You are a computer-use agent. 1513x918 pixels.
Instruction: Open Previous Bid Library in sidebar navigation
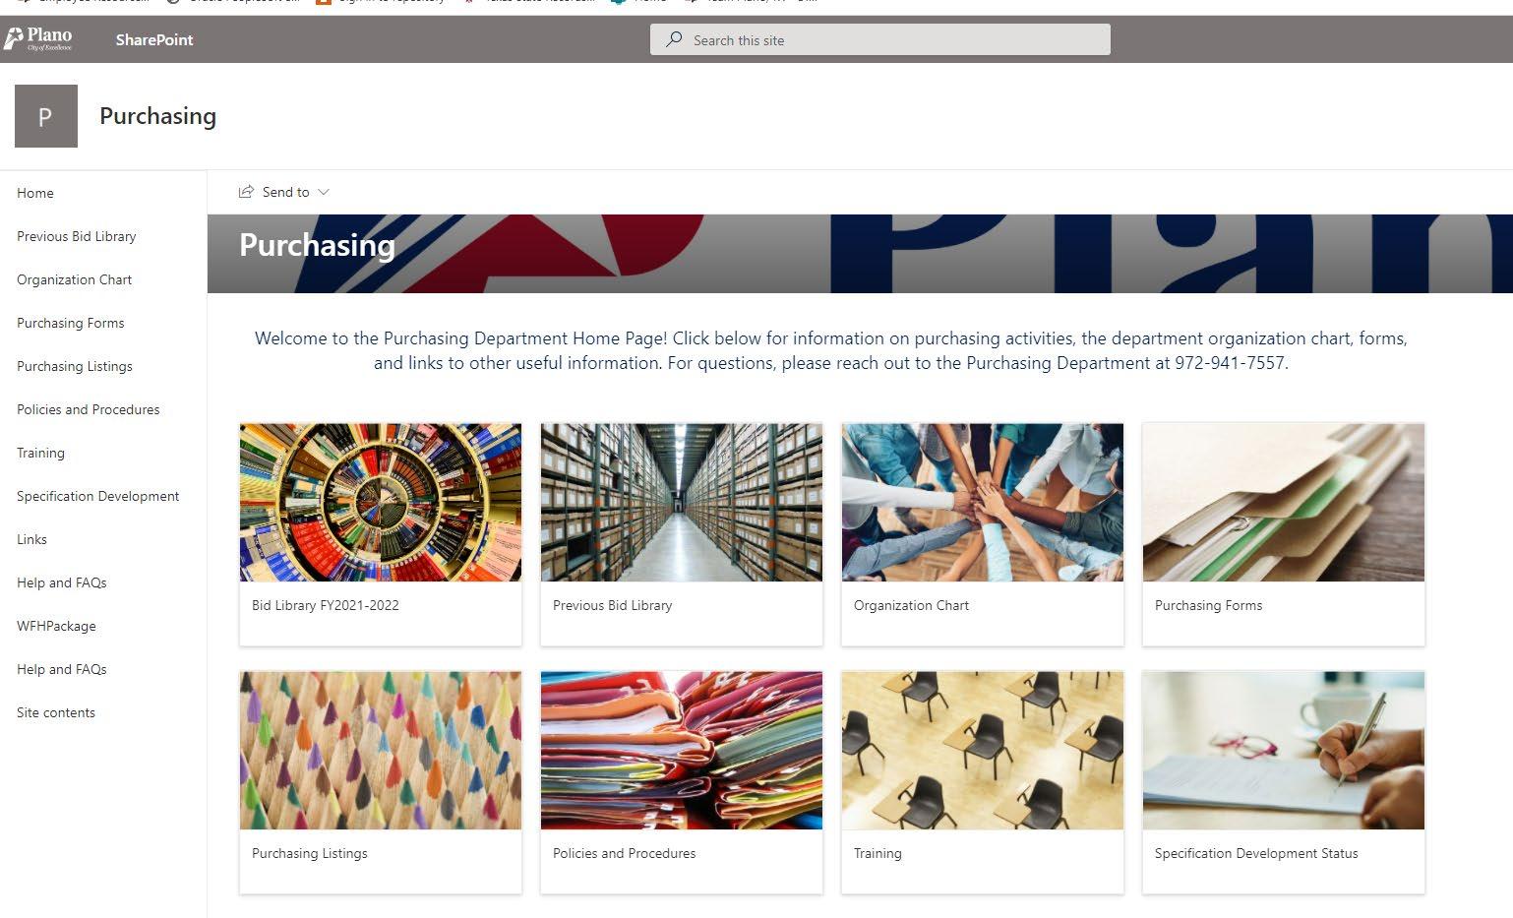click(x=77, y=236)
